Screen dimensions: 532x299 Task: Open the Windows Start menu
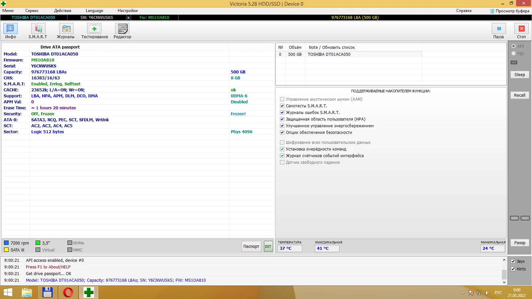pos(8,293)
